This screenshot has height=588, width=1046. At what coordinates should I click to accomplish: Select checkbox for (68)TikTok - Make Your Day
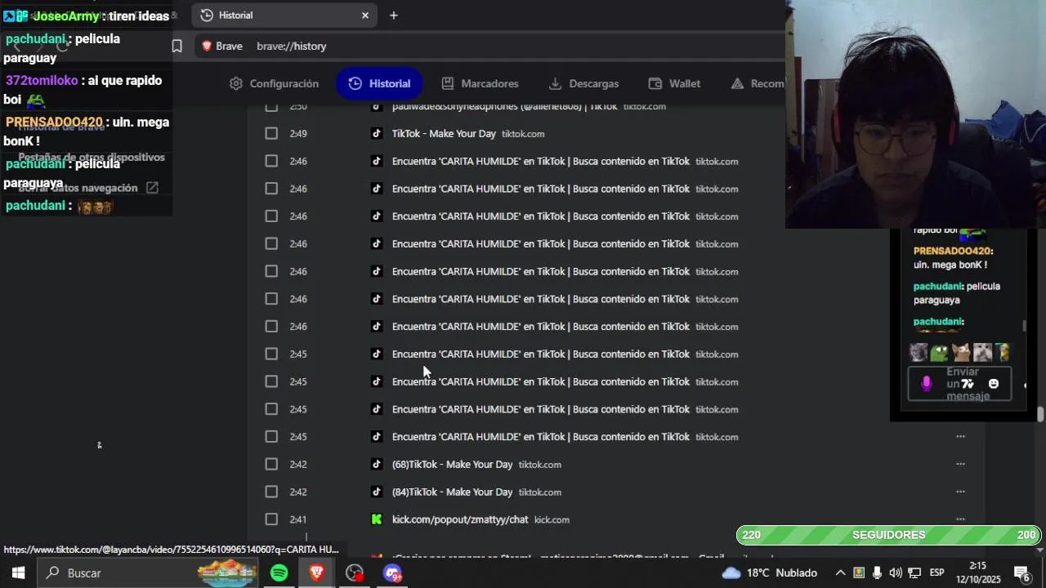[x=271, y=465]
